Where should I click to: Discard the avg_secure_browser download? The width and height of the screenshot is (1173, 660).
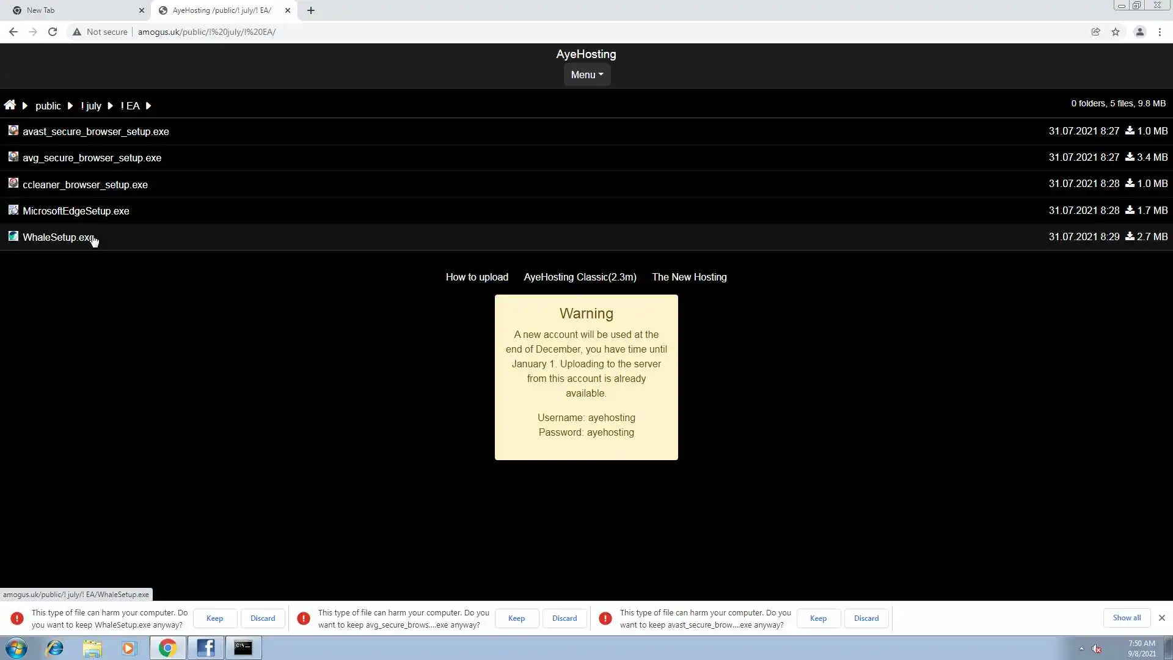coord(564,618)
